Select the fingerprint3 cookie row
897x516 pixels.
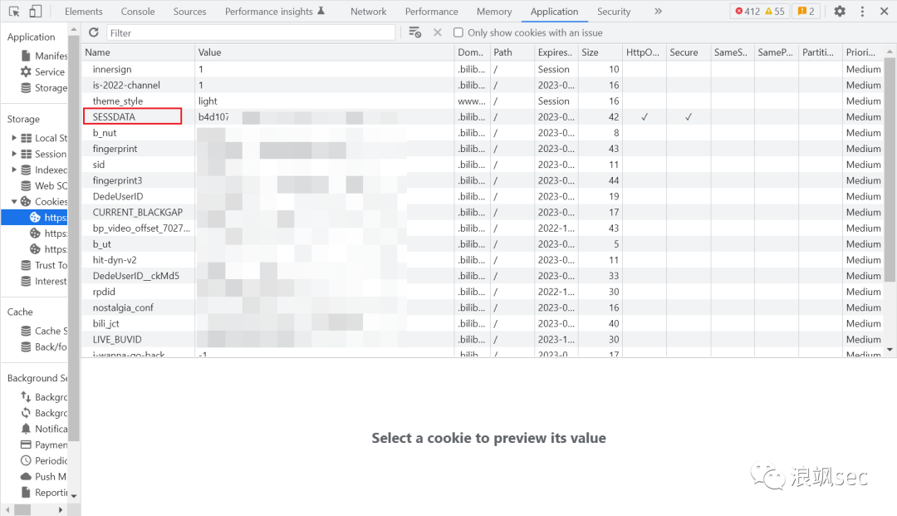[483, 180]
